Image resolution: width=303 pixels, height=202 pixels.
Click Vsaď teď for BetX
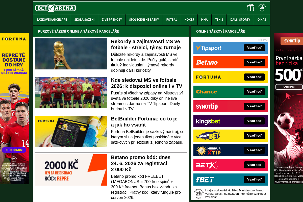254,165
